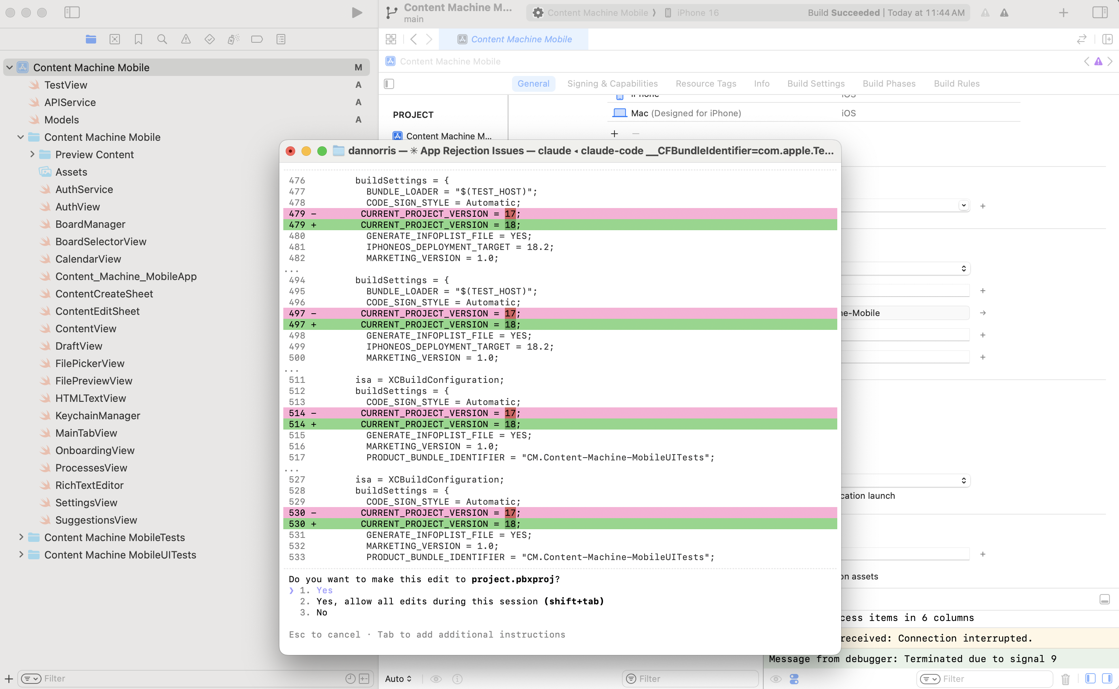Toggle the project targets list sidebar

tap(389, 84)
